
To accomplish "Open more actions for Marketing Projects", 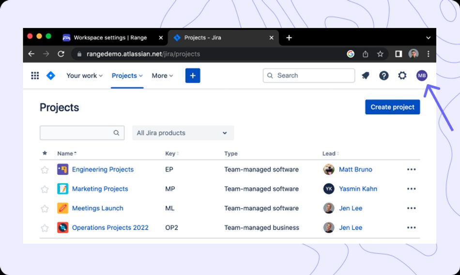I will coord(411,189).
